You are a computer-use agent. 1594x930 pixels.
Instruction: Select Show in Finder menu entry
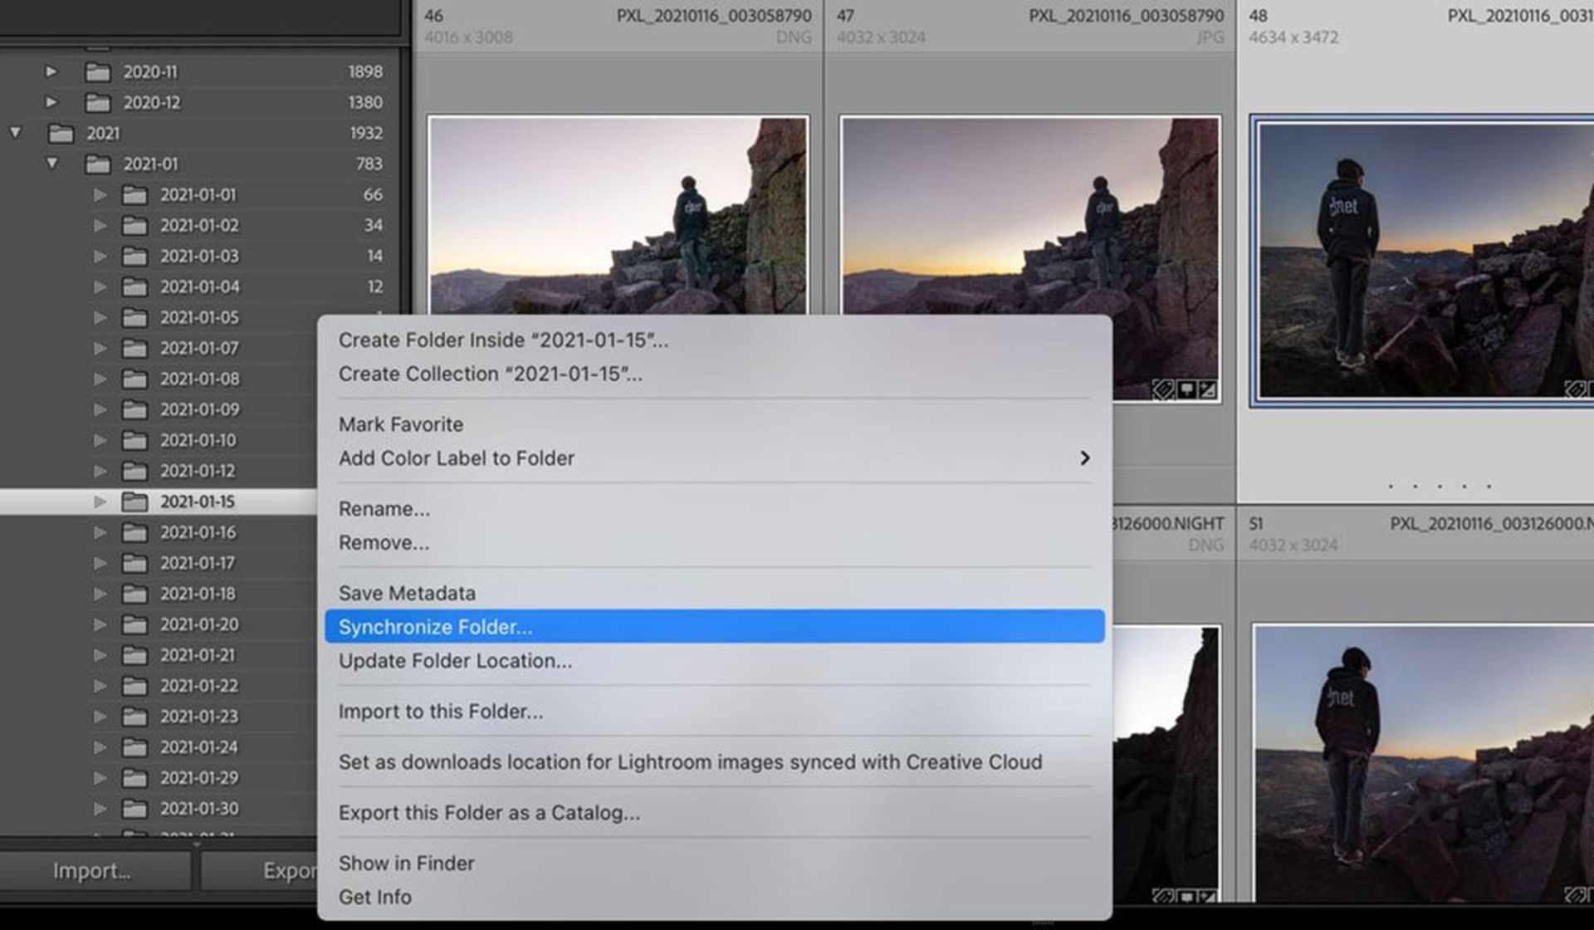pos(407,864)
